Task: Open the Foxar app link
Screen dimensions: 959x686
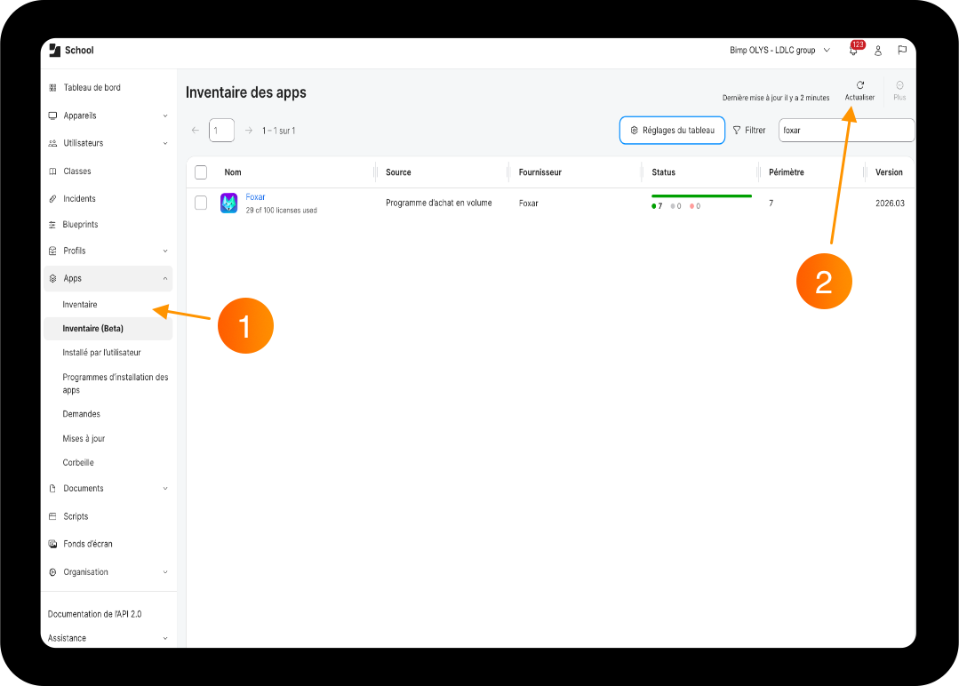Action: click(255, 197)
